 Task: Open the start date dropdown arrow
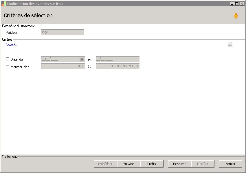coord(82,59)
